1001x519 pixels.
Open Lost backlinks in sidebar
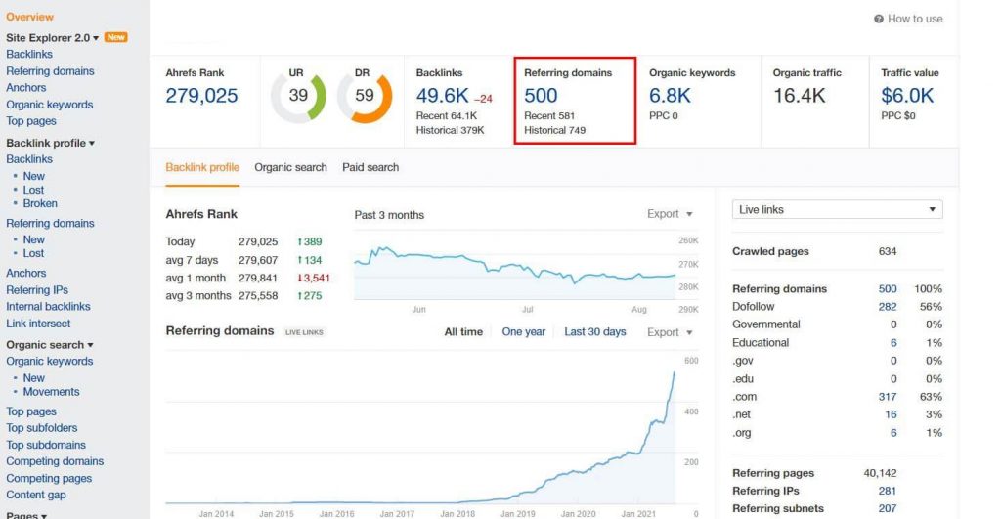pos(34,190)
